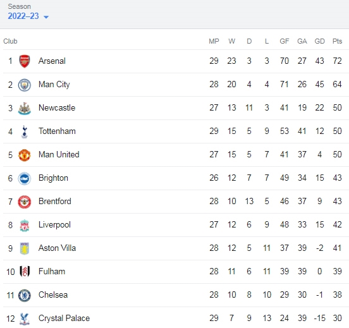Click the Tottenham cockerel crest
Screen dimensions: 349x328
point(25,131)
